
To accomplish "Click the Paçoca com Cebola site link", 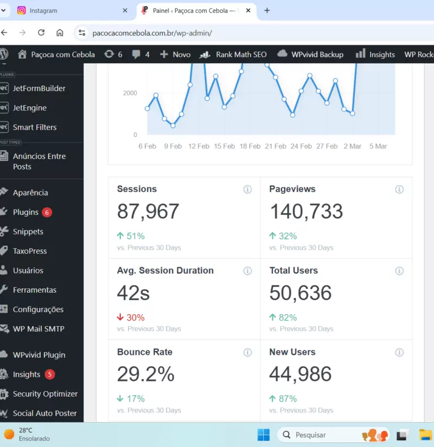I will pyautogui.click(x=57, y=54).
